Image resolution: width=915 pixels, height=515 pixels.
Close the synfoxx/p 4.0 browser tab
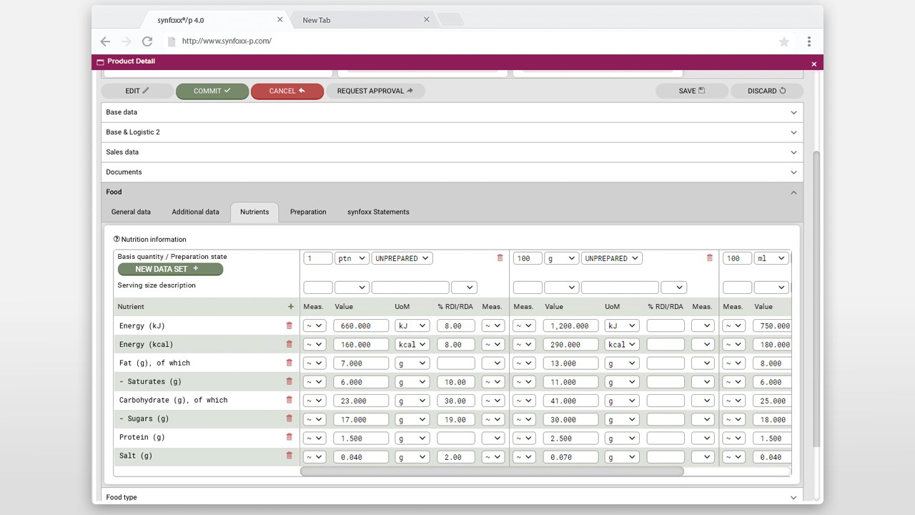click(280, 20)
